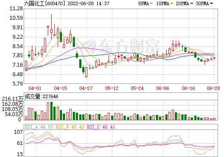This screenshot has height=157, width=224.
Task: Click the 06-16 date label
Action: (189, 88)
